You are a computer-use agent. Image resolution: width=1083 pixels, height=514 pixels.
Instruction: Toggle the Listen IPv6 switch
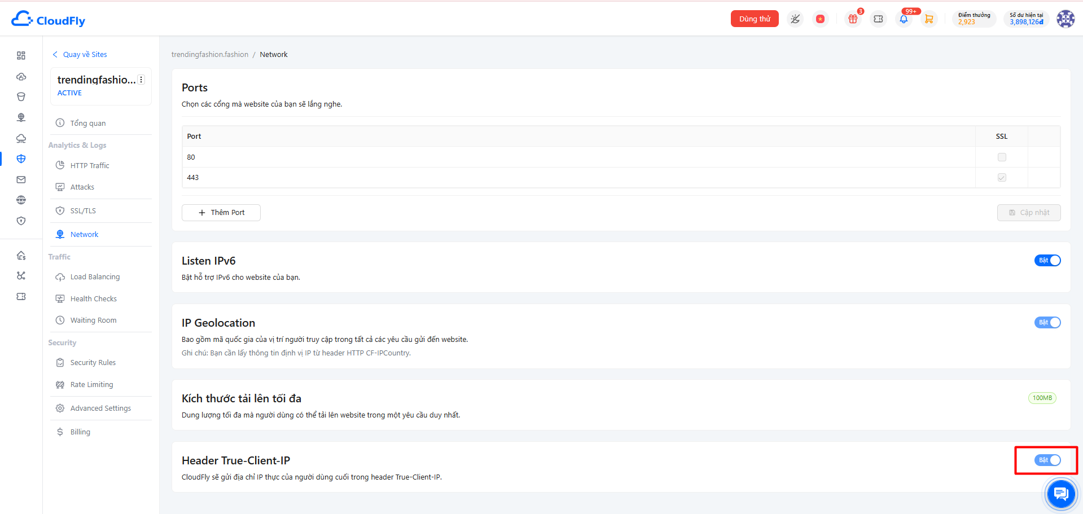pyautogui.click(x=1047, y=261)
